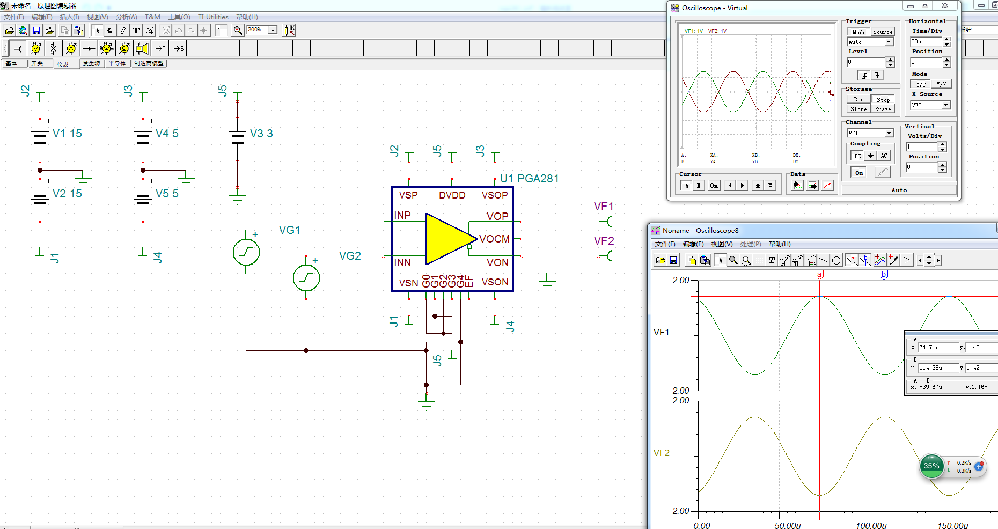Expand the Channel VF1 dropdown
Viewport: 998px width, 529px height.
(x=889, y=133)
